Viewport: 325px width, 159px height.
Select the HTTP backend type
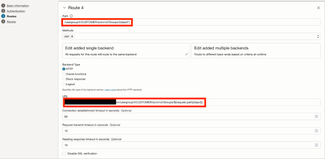[64, 69]
